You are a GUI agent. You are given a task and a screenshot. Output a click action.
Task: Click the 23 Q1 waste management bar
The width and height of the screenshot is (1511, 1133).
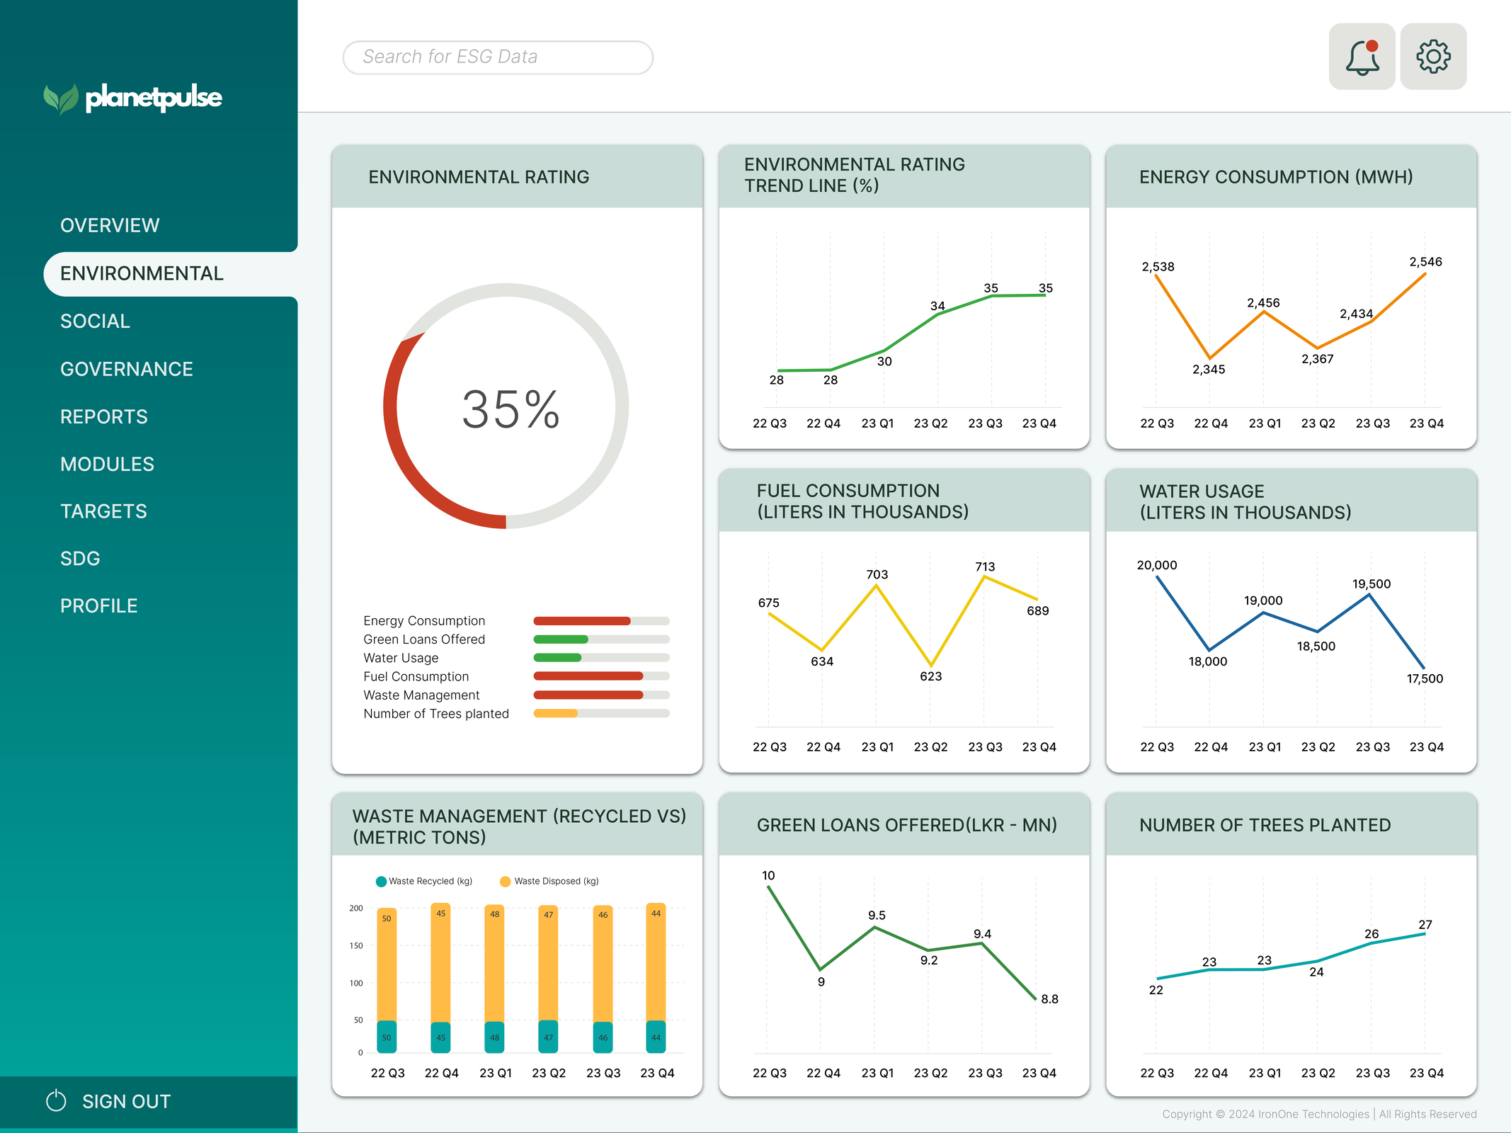pos(495,979)
